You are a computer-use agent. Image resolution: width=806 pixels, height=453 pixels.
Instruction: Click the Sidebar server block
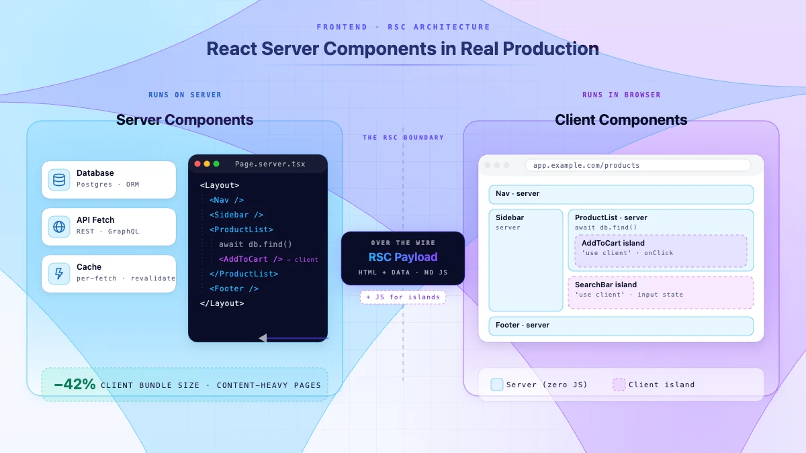526,260
